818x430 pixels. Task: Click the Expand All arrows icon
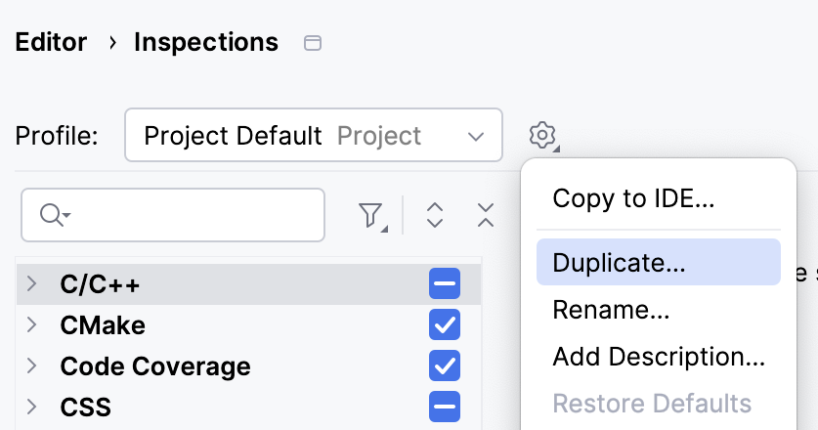click(x=436, y=215)
